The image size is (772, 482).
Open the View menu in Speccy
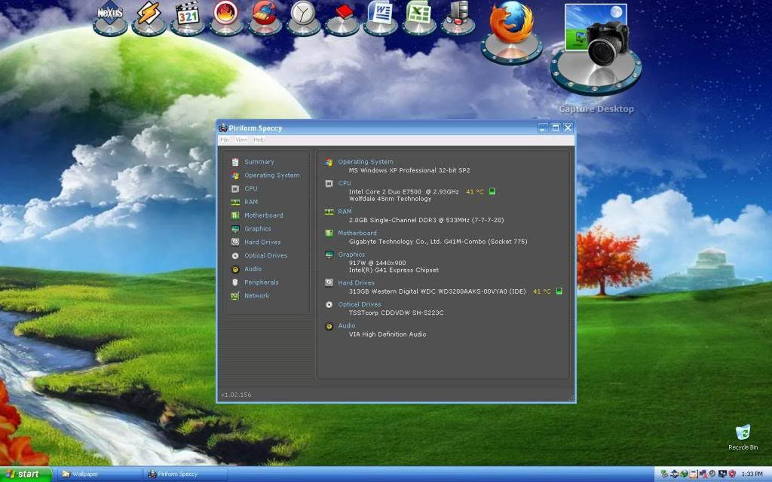tap(241, 140)
